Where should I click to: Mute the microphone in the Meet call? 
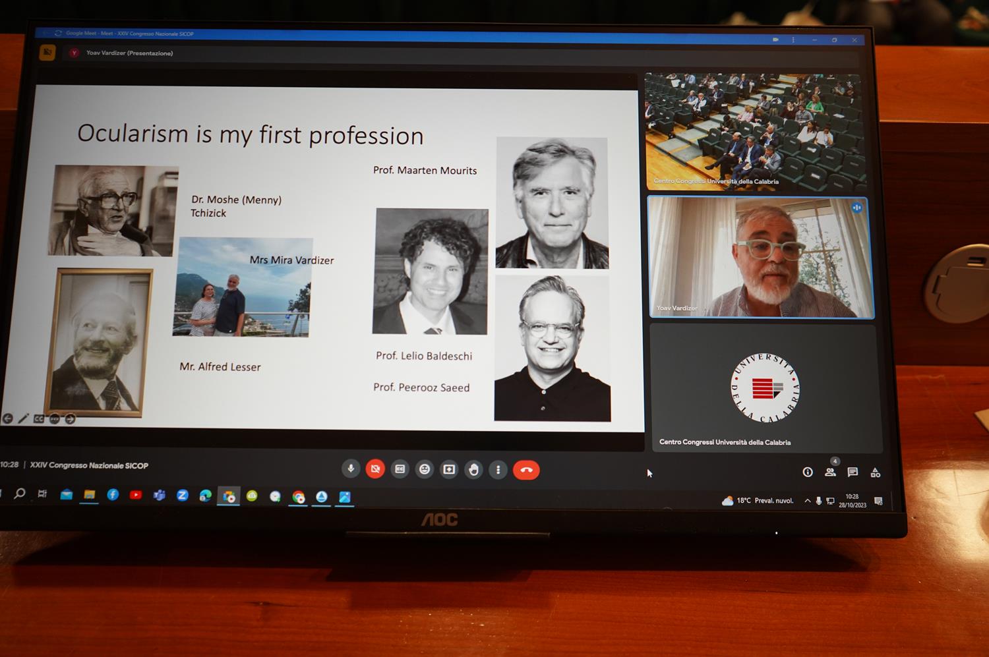(x=351, y=469)
